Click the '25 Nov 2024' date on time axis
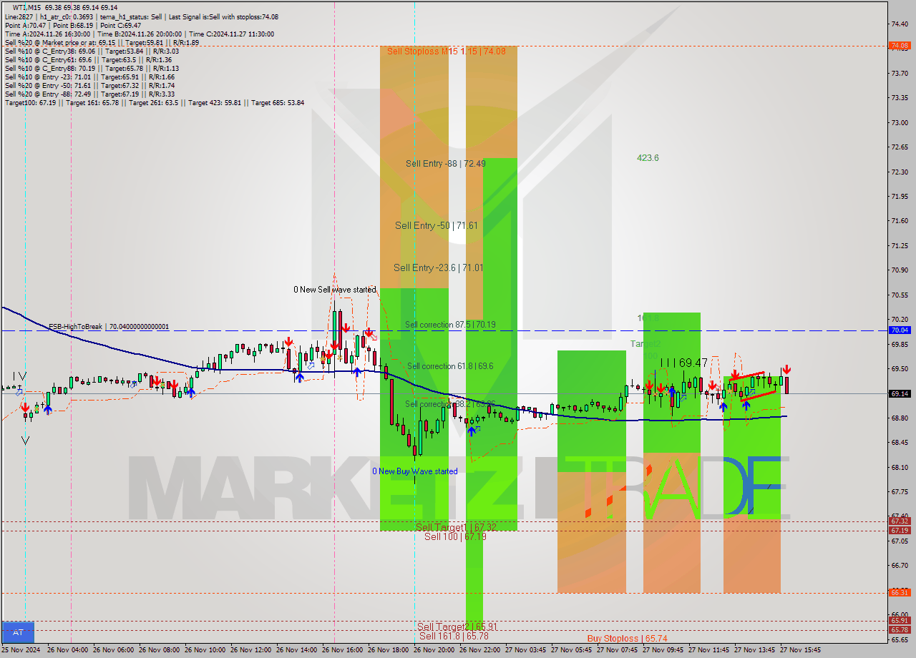This screenshot has width=916, height=658. (x=20, y=650)
